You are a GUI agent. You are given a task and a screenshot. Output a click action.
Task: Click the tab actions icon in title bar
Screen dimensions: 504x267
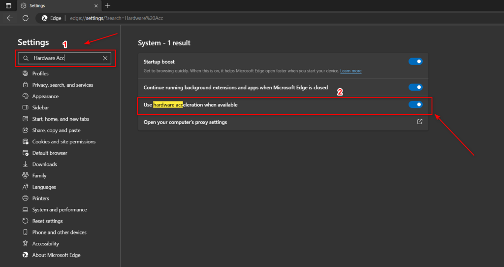coord(8,5)
